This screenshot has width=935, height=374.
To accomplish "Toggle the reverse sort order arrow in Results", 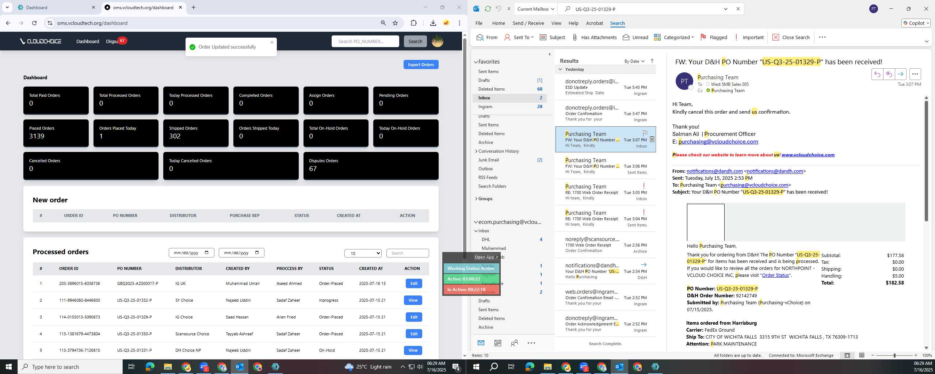I will pyautogui.click(x=652, y=61).
